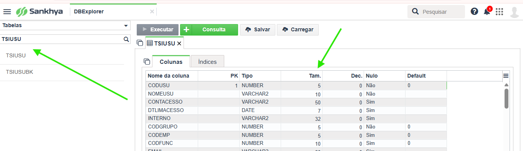Click the DATE type cell
The width and height of the screenshot is (523, 151).
coord(260,110)
